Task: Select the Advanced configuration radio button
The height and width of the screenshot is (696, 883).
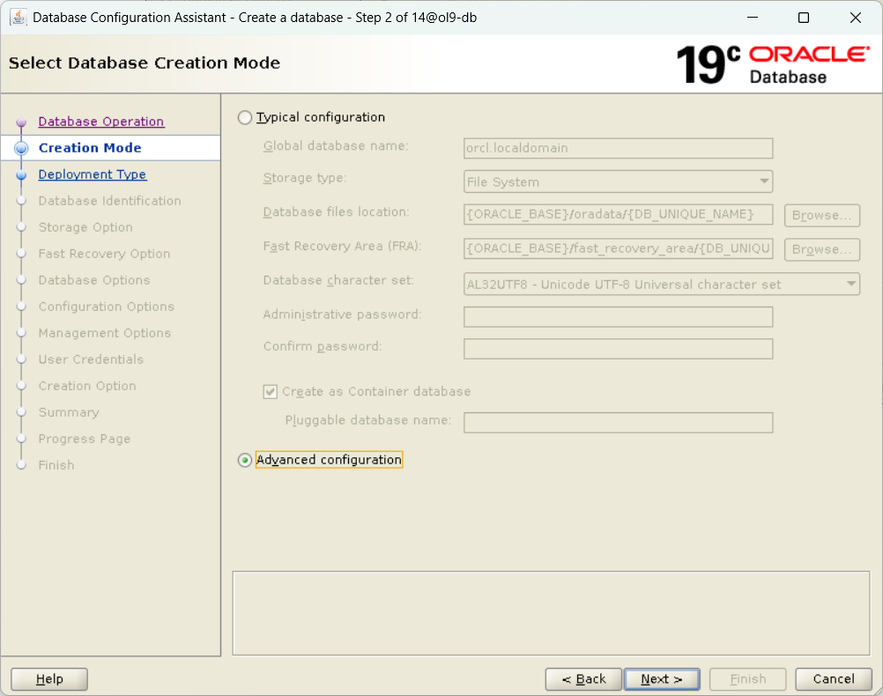Action: point(244,460)
